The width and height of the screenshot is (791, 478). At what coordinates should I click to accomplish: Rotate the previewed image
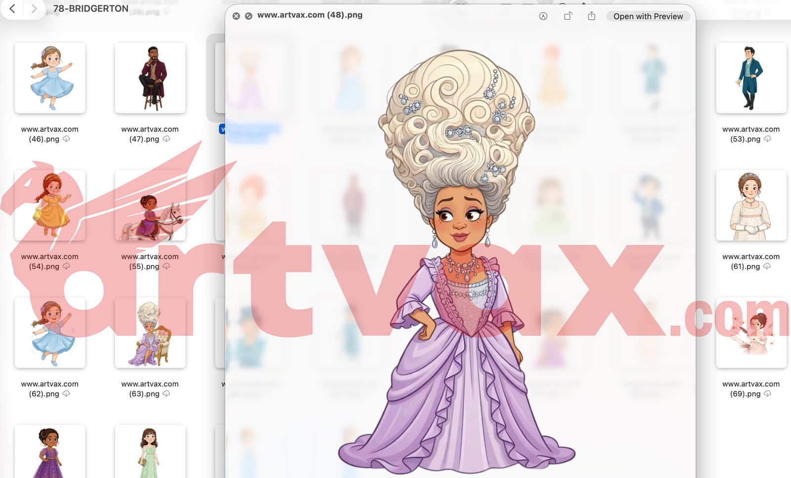[567, 16]
